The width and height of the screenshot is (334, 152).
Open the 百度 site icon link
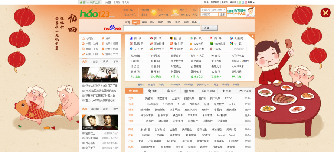pos(131,38)
